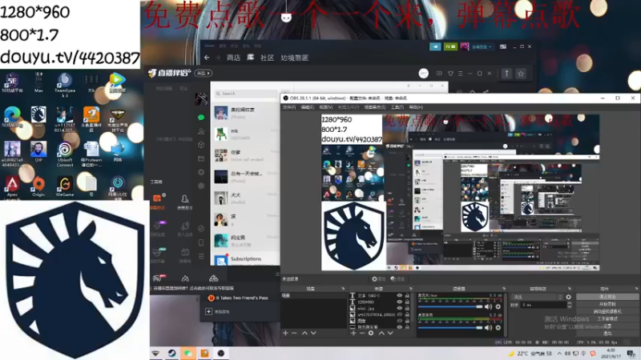Undock the audio mixer panel via header icon

504,289
